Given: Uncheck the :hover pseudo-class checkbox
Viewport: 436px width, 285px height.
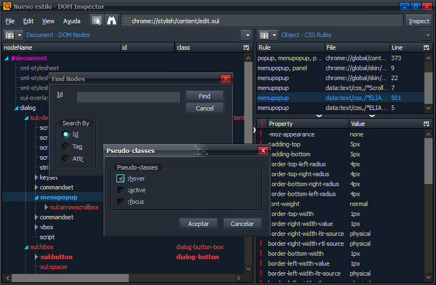Looking at the screenshot, I should (x=120, y=178).
